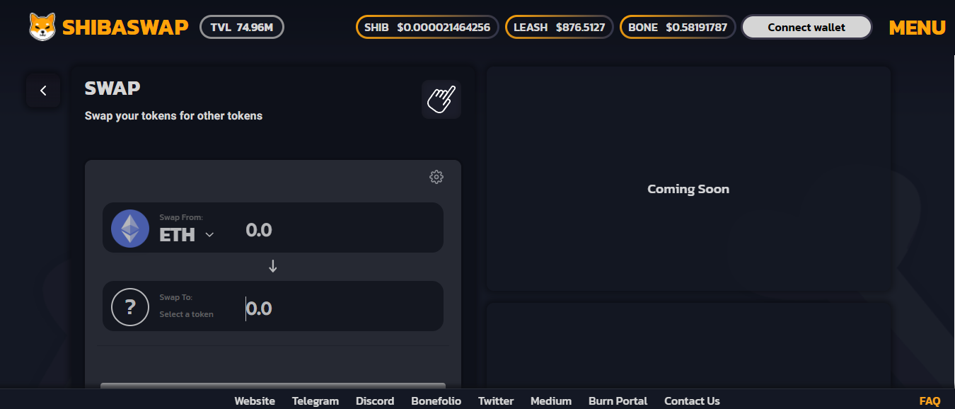Screen dimensions: 955x409
Task: Click the Coming Soon text
Action: point(688,189)
